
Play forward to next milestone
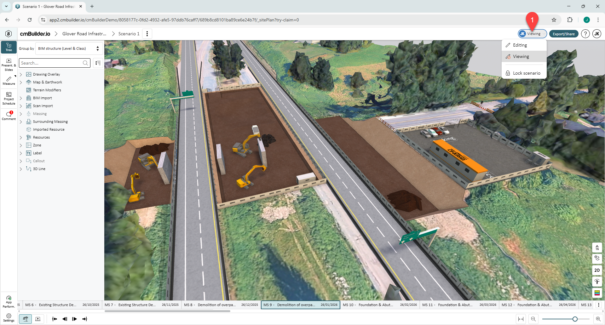(75, 319)
